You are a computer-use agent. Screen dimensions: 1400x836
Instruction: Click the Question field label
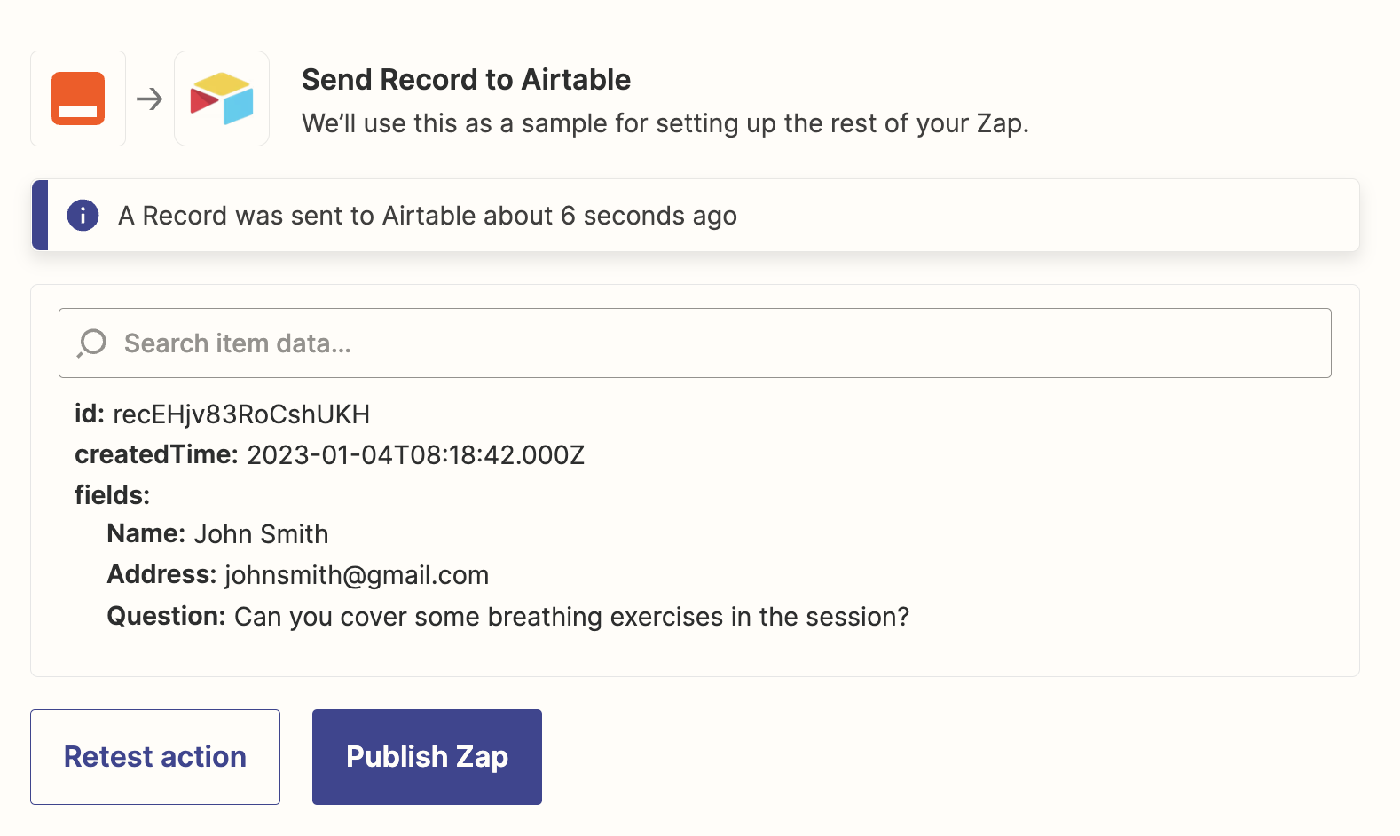point(166,617)
